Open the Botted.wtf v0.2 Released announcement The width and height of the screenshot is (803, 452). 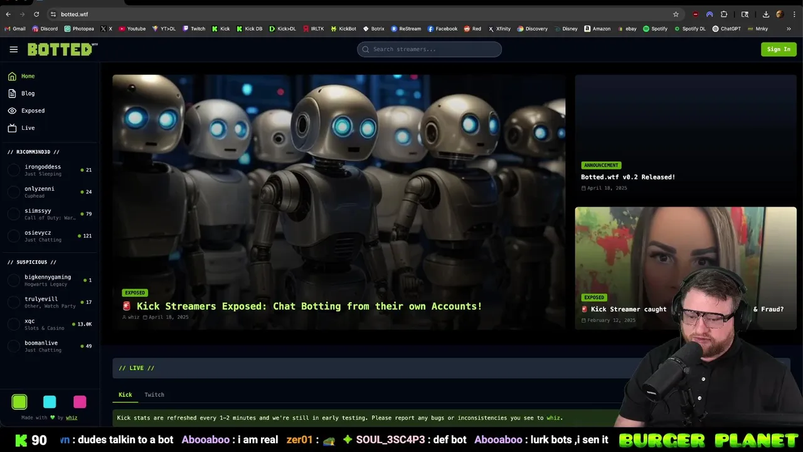628,177
